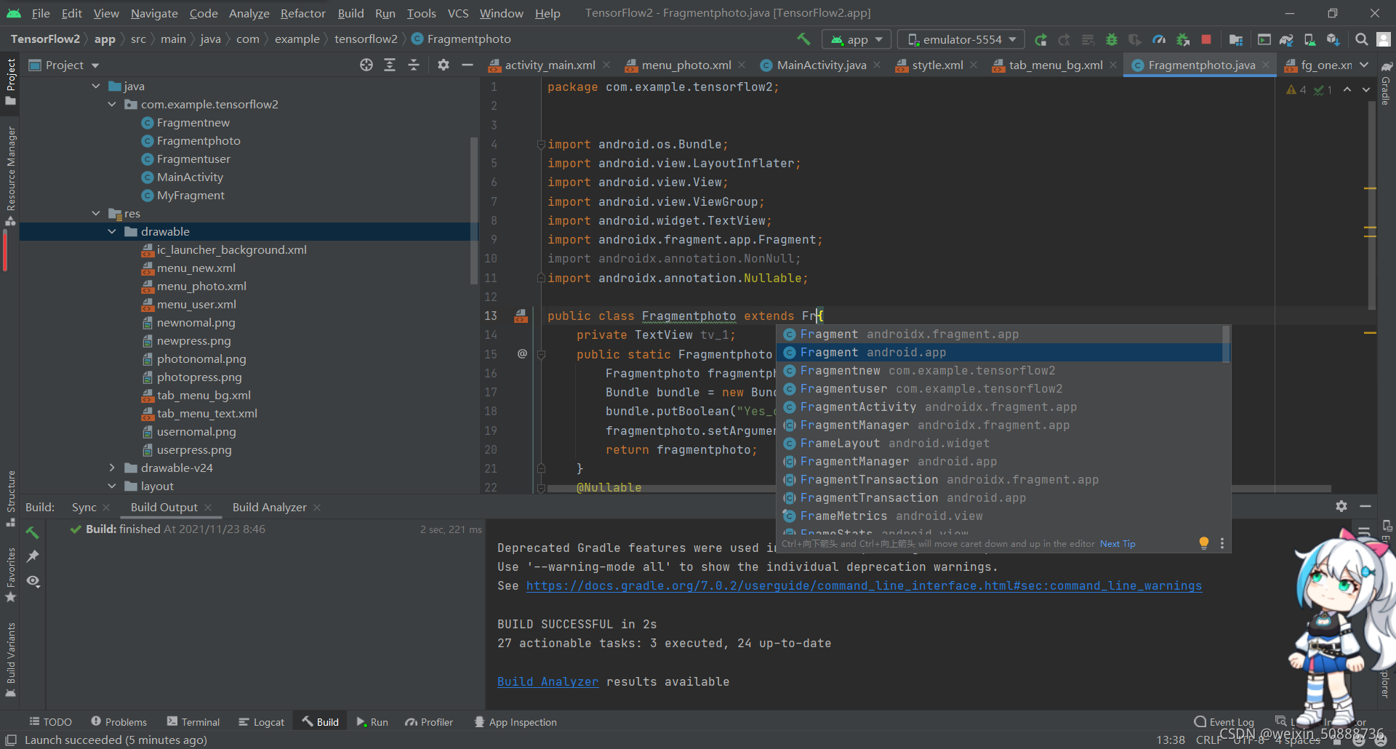Screen dimensions: 1396x749
Task: Click Next Tip link in completion popup
Action: [1118, 544]
